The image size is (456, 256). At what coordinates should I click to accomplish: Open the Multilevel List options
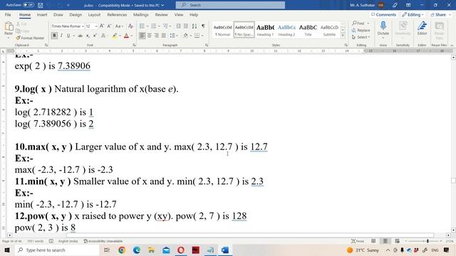pos(165,26)
